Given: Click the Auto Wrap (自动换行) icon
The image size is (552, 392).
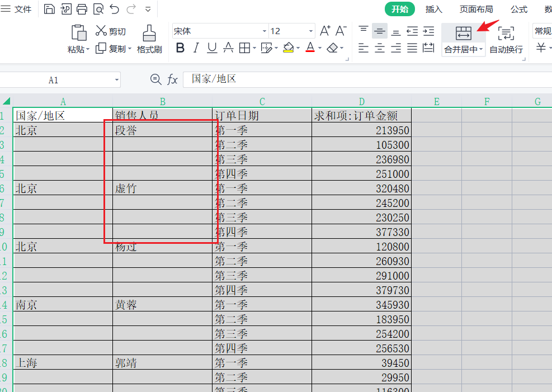Looking at the screenshot, I should pyautogui.click(x=506, y=33).
